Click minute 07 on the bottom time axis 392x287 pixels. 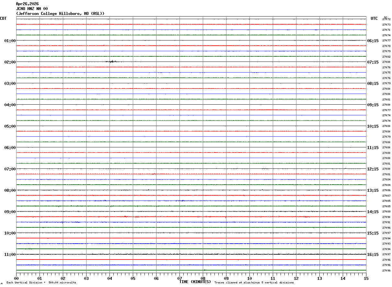click(x=180, y=278)
